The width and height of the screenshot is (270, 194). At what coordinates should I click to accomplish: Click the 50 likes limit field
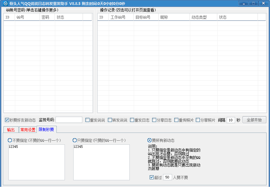(x=167, y=177)
